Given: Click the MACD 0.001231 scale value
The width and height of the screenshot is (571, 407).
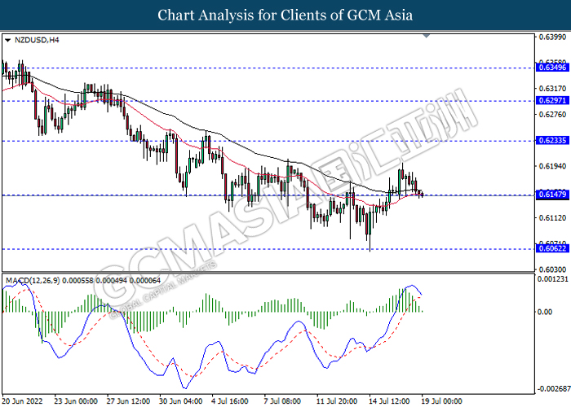Looking at the screenshot, I should click(x=553, y=279).
